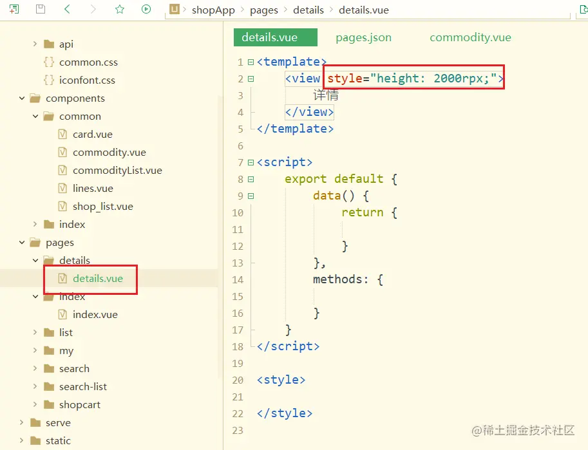This screenshot has width=588, height=450.
Task: Click the closing script tag on line 18
Action: pos(288,346)
